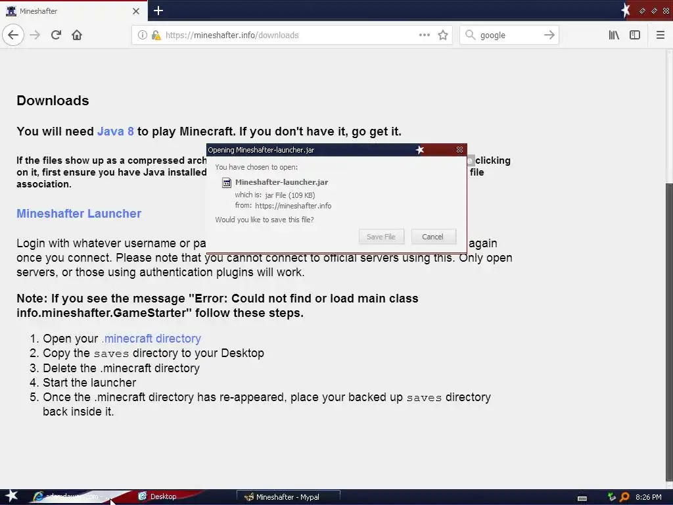The width and height of the screenshot is (673, 505).
Task: Click the Mineshafter-launcher.jar file name
Action: (x=281, y=182)
